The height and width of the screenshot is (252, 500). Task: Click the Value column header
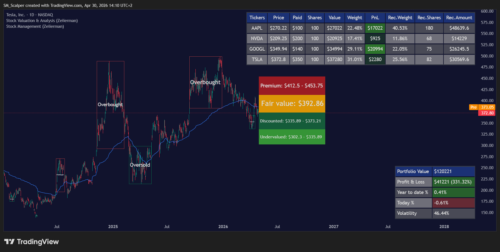[335, 18]
